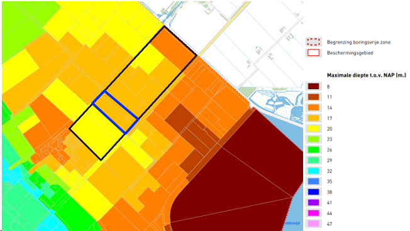Click inside the blue outlined parcel

(115, 112)
